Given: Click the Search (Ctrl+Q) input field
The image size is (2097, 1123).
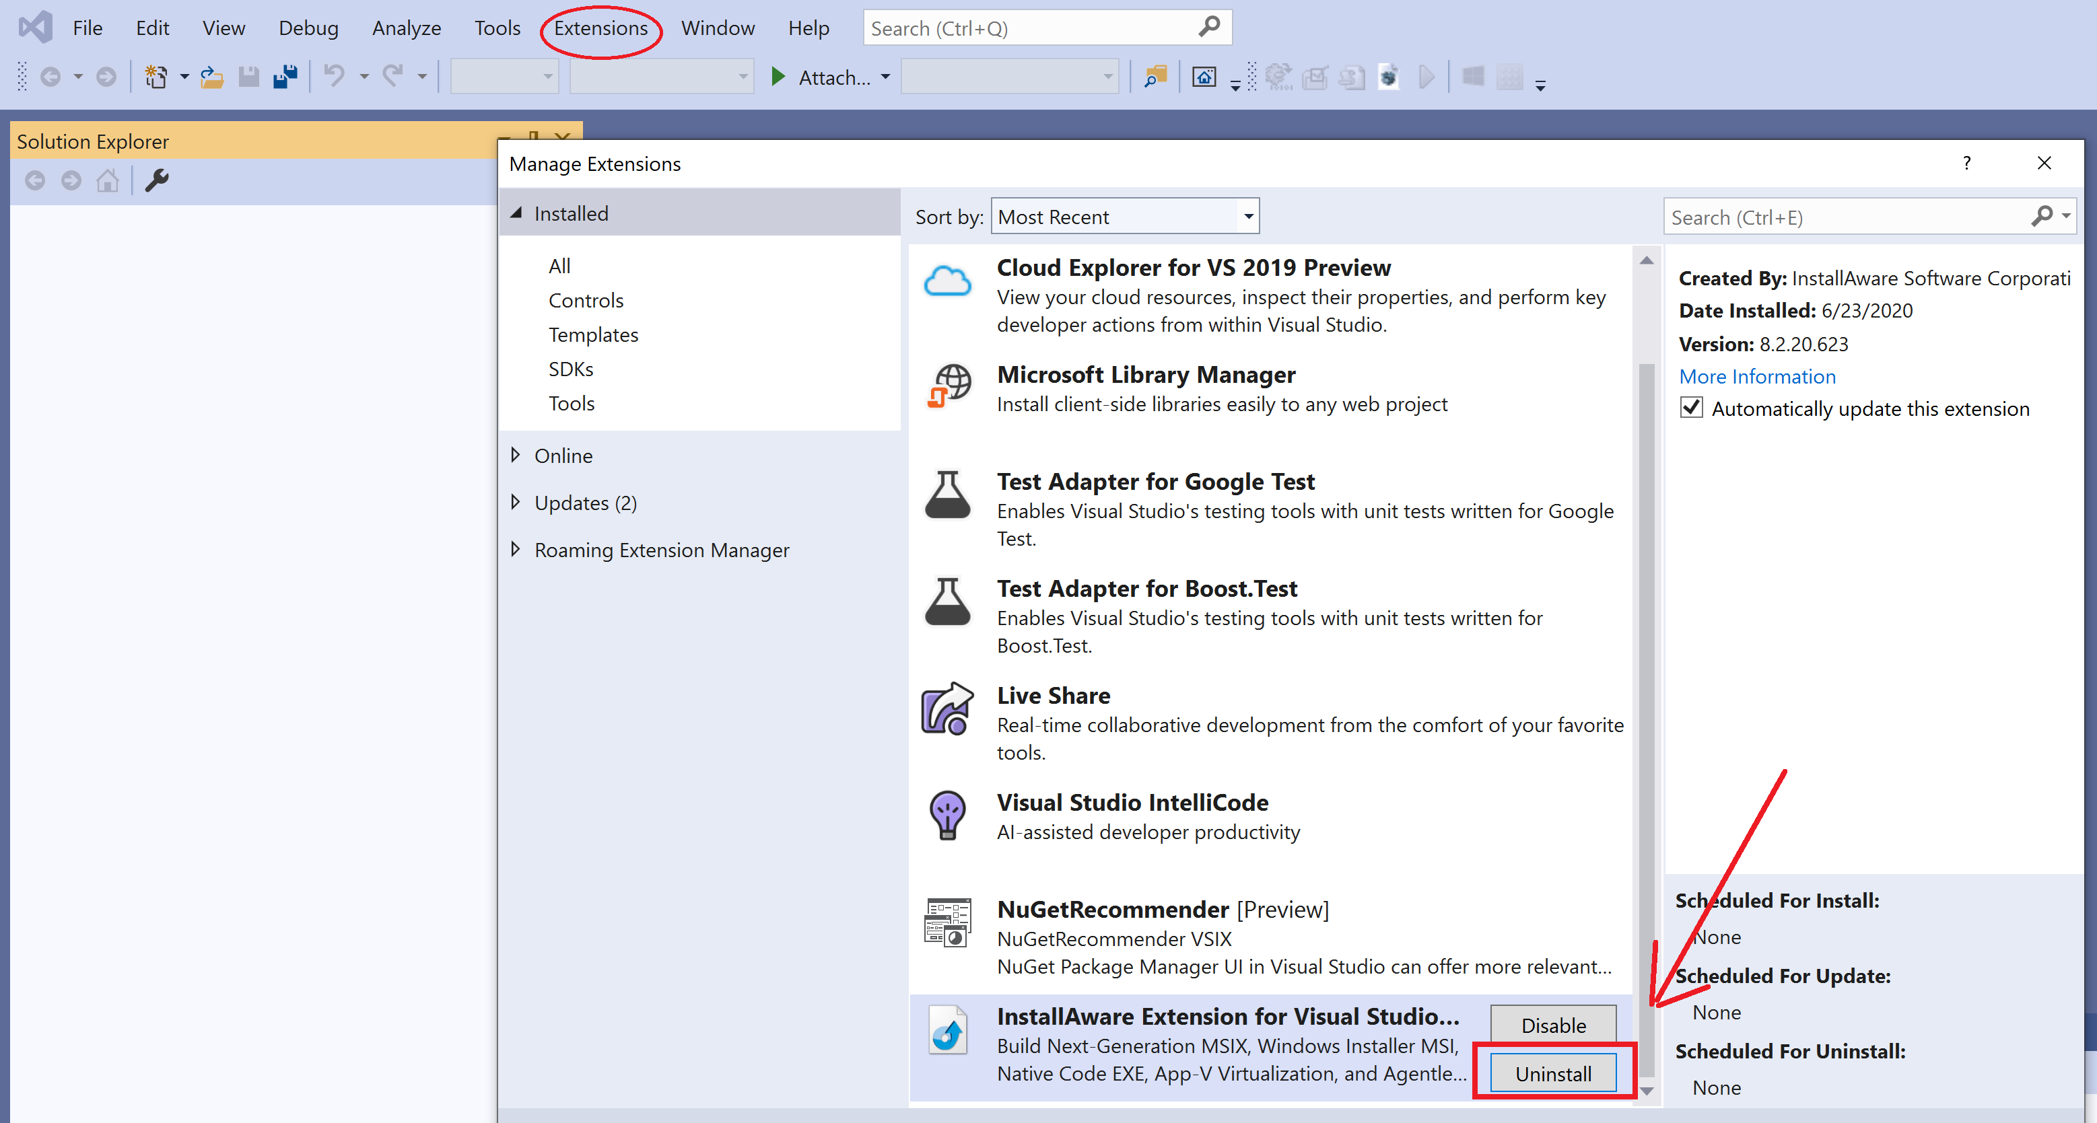Looking at the screenshot, I should click(1047, 28).
